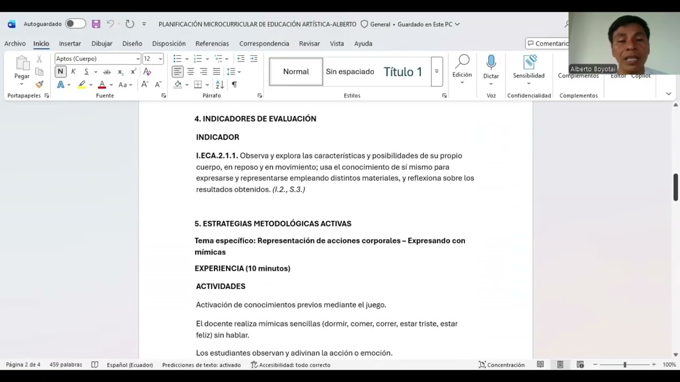680x382 pixels.
Task: Apply red font color button
Action: (102, 85)
